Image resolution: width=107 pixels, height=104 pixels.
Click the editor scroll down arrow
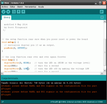pyautogui.click(x=105, y=70)
